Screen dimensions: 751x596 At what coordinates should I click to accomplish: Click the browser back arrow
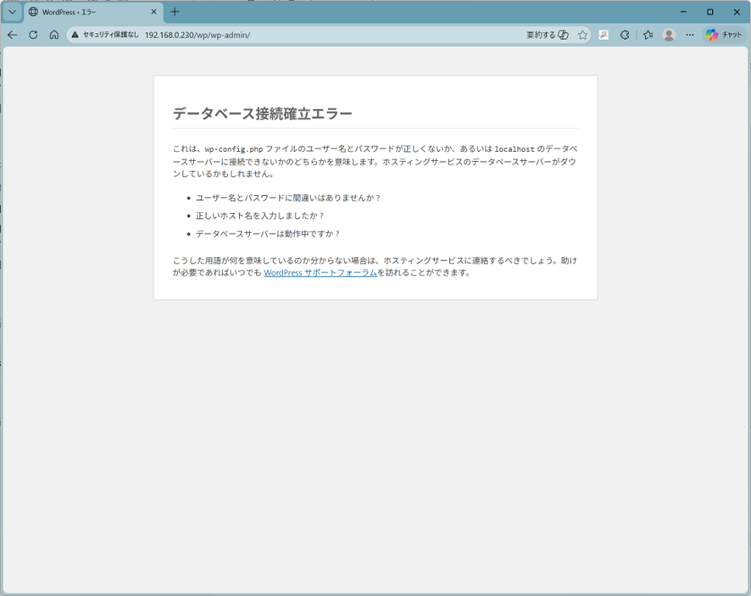click(12, 35)
